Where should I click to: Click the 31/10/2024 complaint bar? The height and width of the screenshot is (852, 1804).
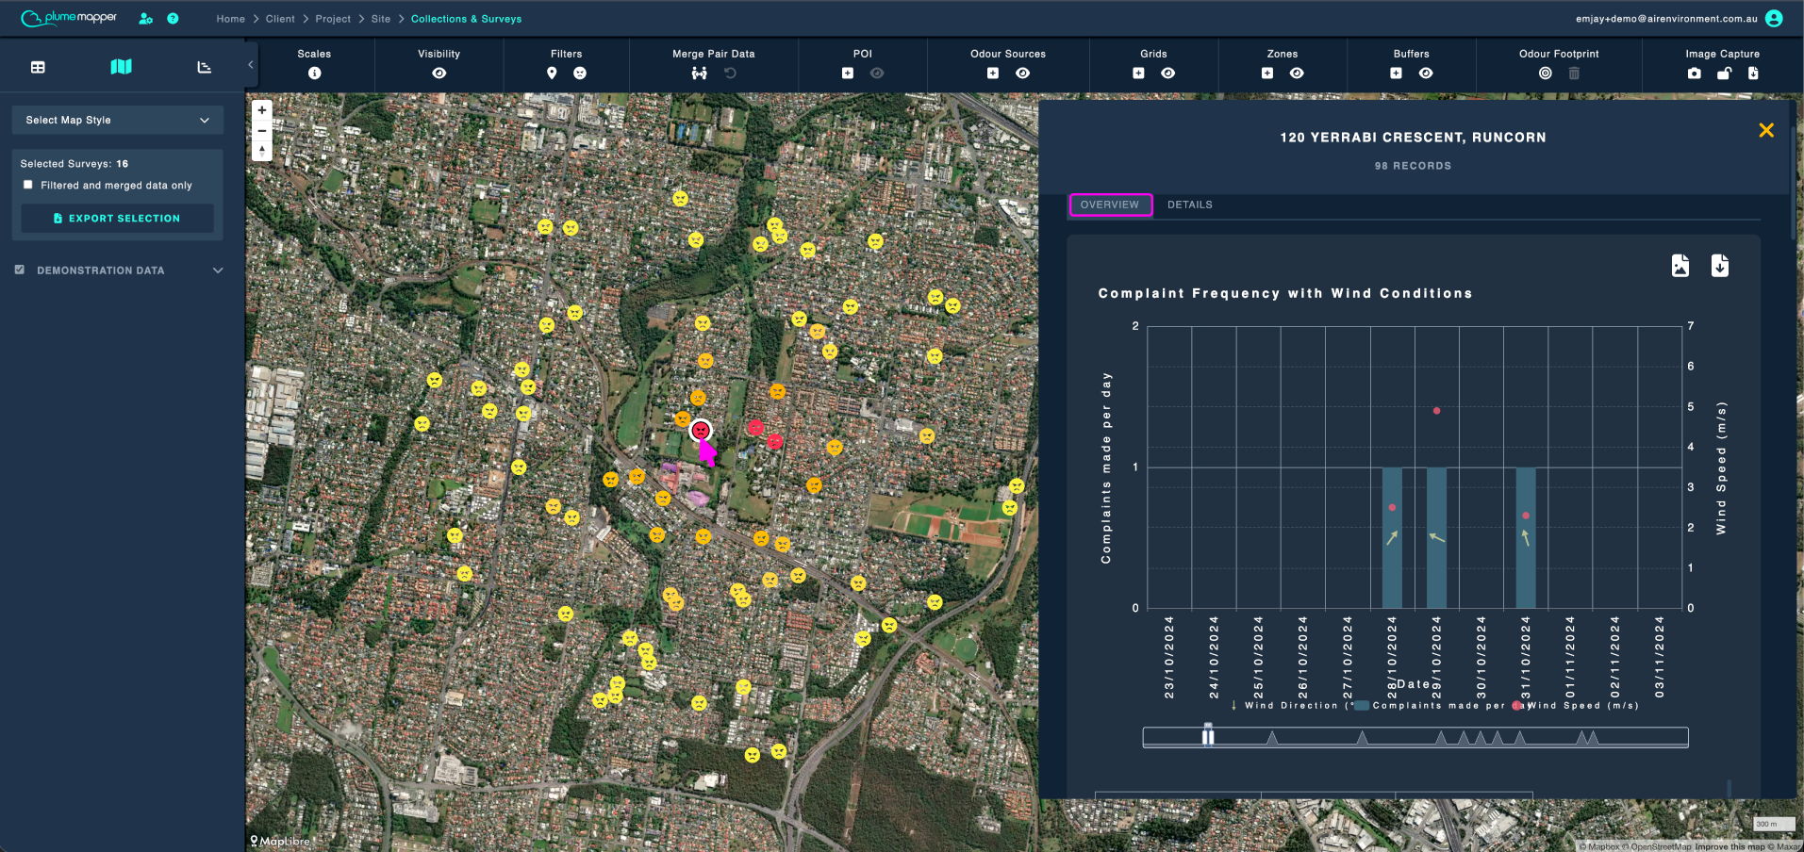pos(1526,537)
